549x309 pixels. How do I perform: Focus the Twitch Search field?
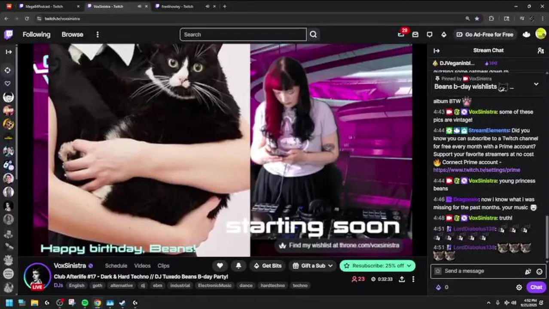coord(243,34)
